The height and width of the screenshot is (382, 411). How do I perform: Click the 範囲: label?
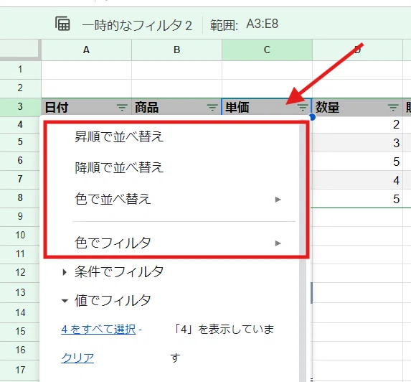[224, 26]
